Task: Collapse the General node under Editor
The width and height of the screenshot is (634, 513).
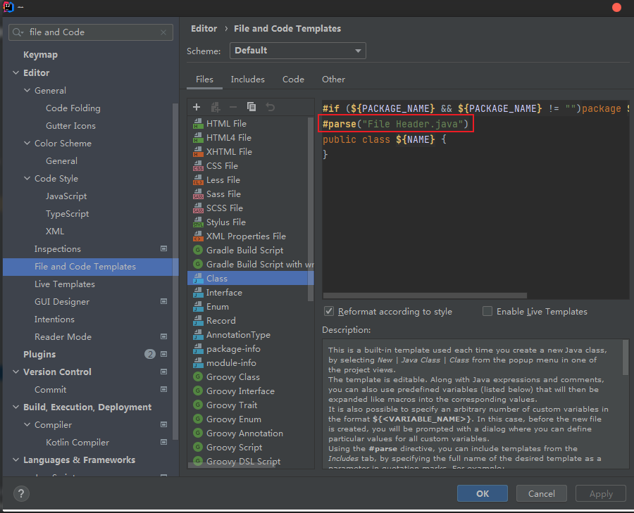Action: pyautogui.click(x=27, y=91)
